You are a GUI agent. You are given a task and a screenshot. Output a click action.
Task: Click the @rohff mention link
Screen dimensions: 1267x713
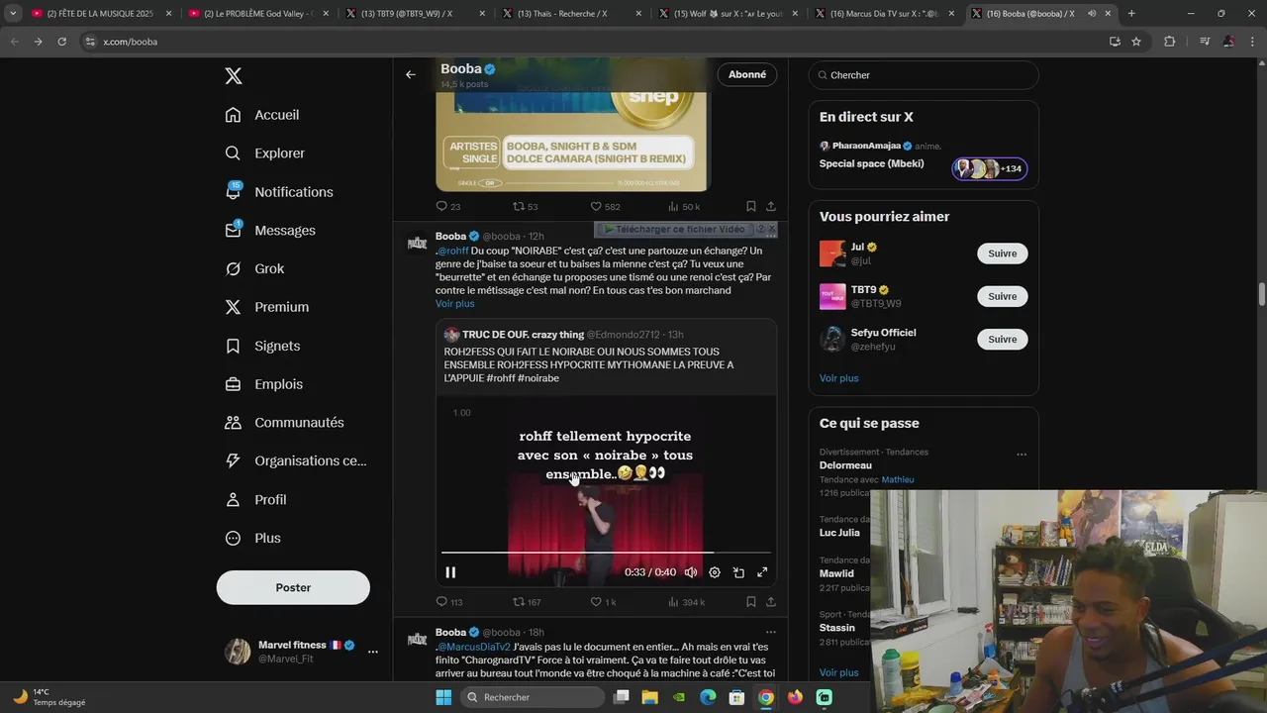453,251
